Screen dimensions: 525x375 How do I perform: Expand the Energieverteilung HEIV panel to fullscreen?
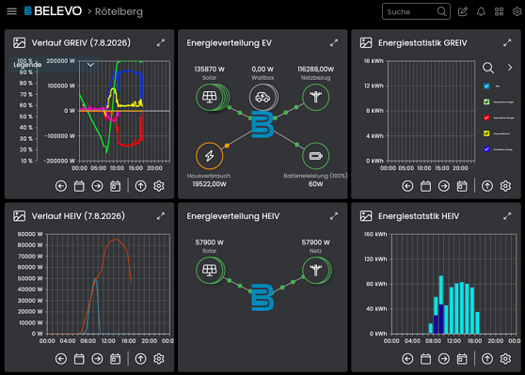point(334,216)
